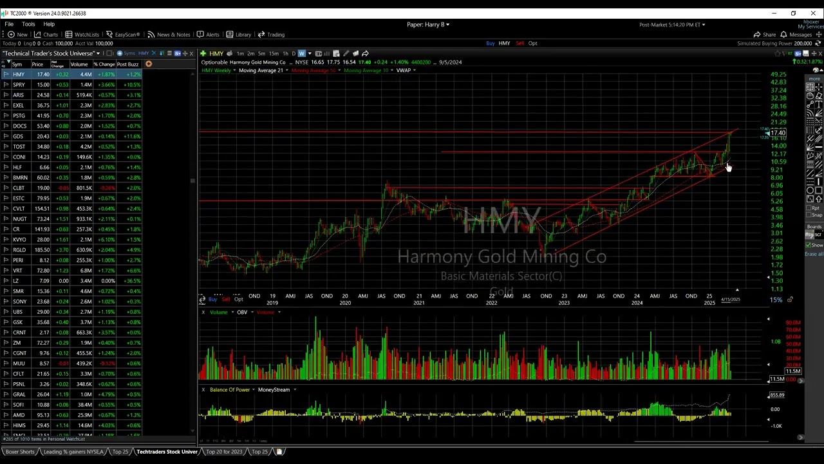Close the Volume indicator pane X

coord(203,313)
